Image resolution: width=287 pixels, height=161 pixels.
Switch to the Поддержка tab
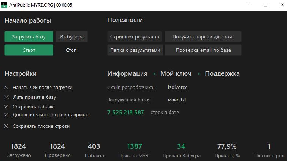222,73
